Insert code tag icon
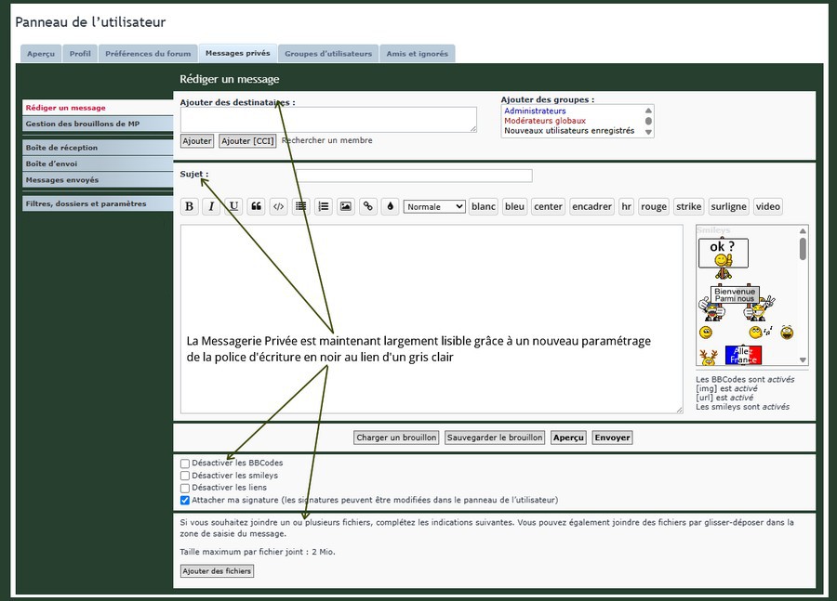This screenshot has height=601, width=837. click(279, 206)
